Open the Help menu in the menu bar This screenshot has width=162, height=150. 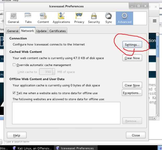tap(16, 1)
